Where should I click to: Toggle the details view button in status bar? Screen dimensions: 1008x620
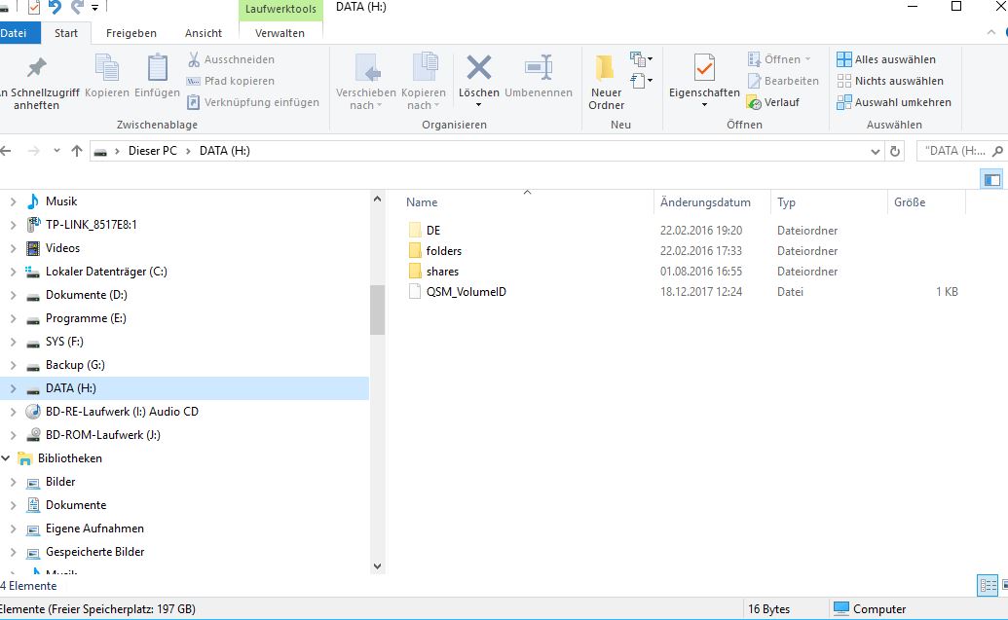[x=988, y=585]
